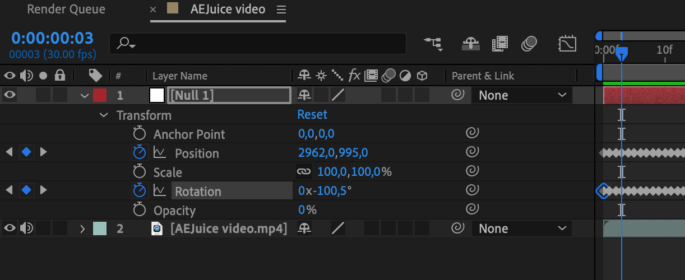Open the Null 1 parent dropdown
This screenshot has height=280, width=685.
521,96
